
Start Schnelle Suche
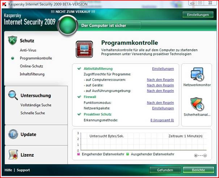pyautogui.click(x=33, y=113)
